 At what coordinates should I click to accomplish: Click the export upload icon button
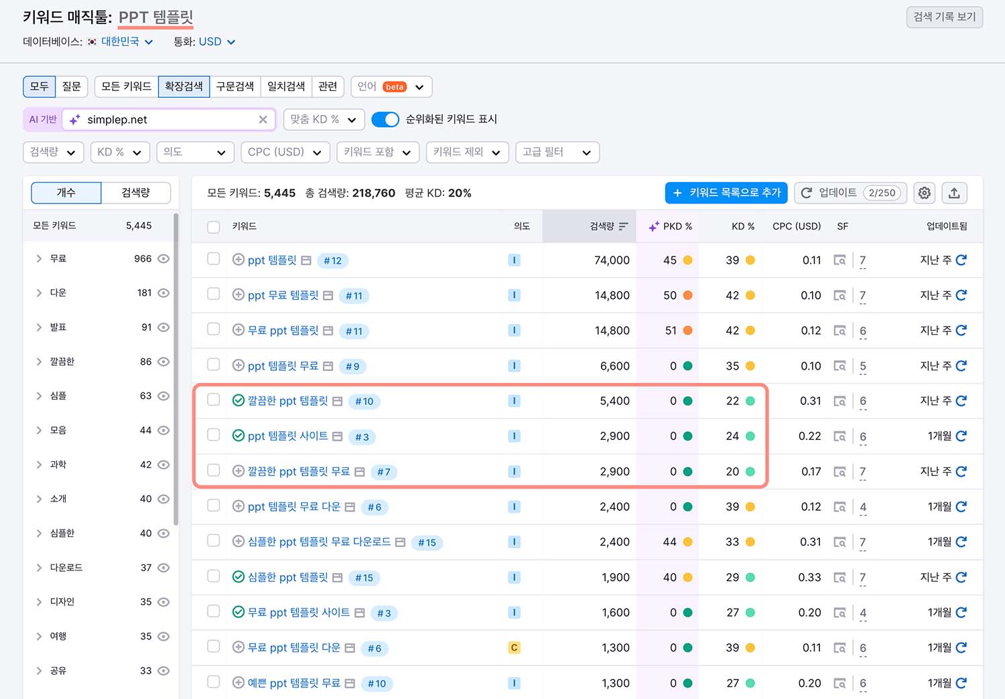point(954,193)
